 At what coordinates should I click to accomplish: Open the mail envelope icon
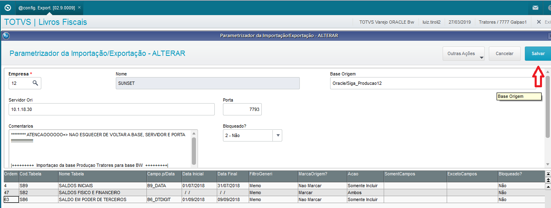pyautogui.click(x=535, y=7)
